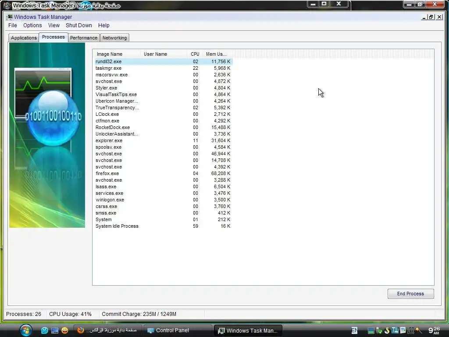Click the network computers tray icon
The height and width of the screenshot is (337, 449).
coord(411,331)
